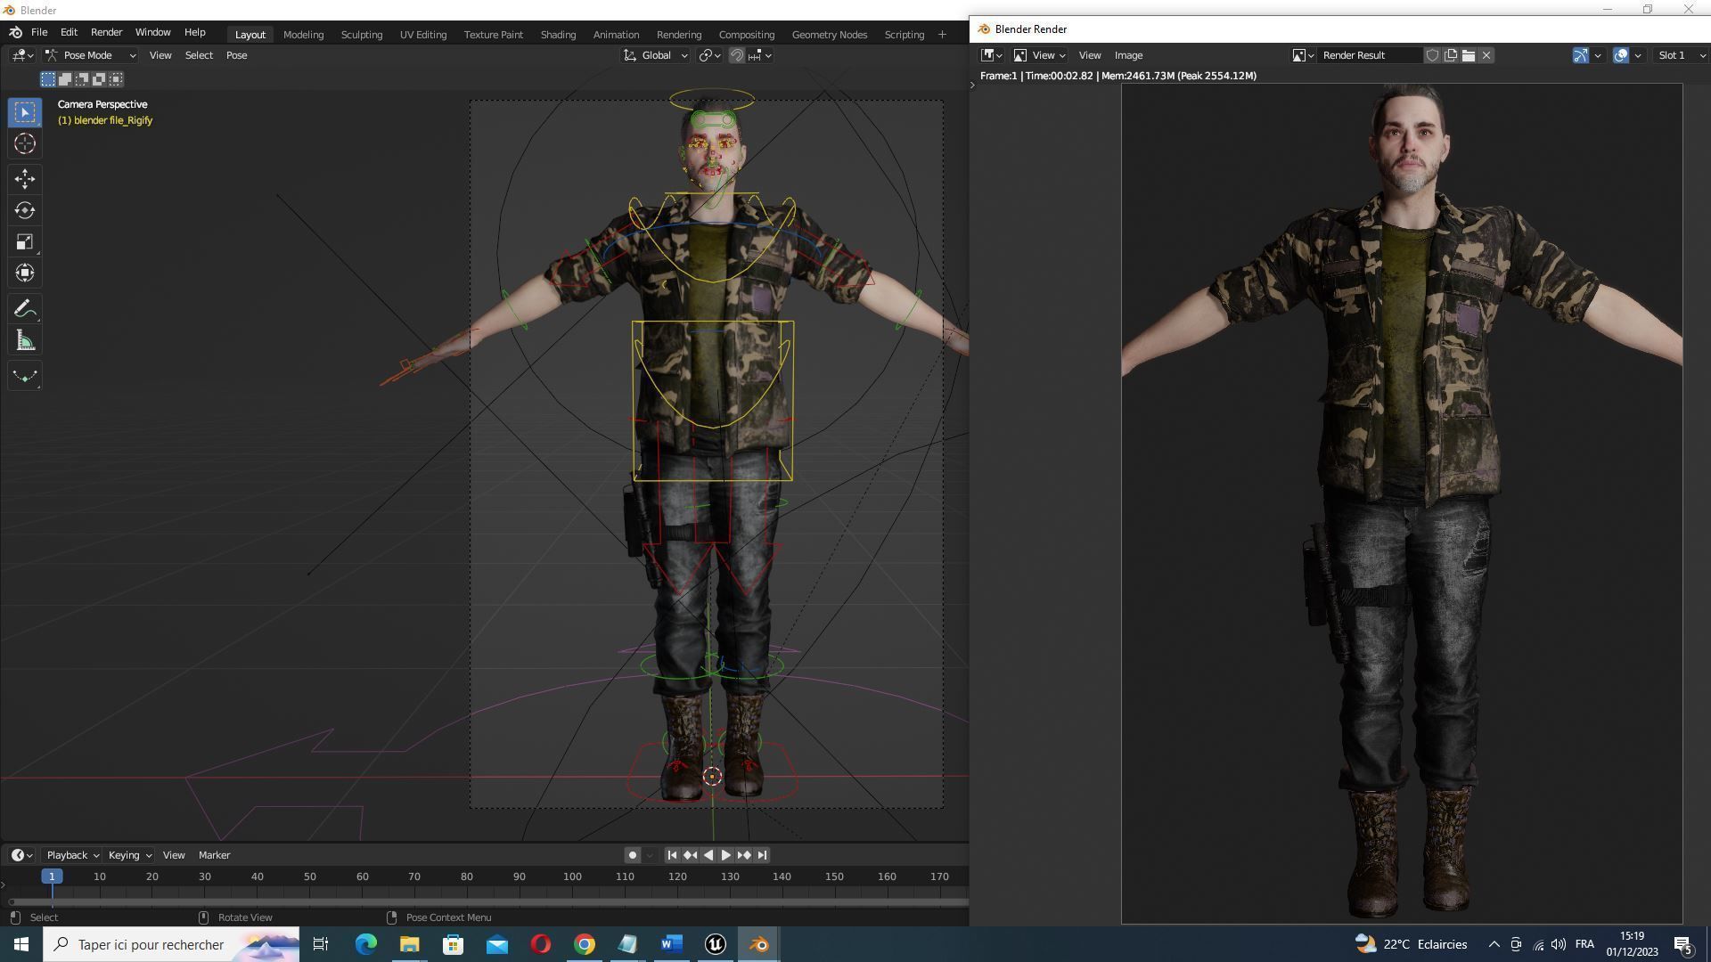Click the new image copy icon
The width and height of the screenshot is (1711, 962).
(1451, 55)
